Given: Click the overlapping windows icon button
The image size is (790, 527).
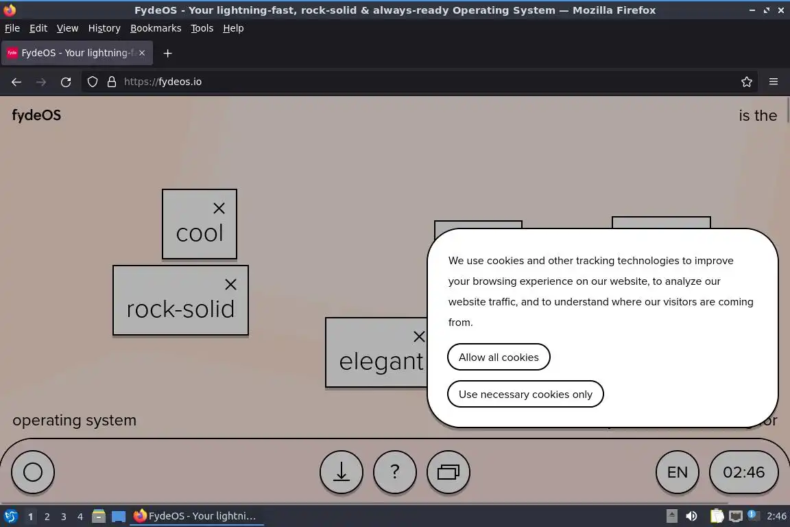Looking at the screenshot, I should 448,472.
